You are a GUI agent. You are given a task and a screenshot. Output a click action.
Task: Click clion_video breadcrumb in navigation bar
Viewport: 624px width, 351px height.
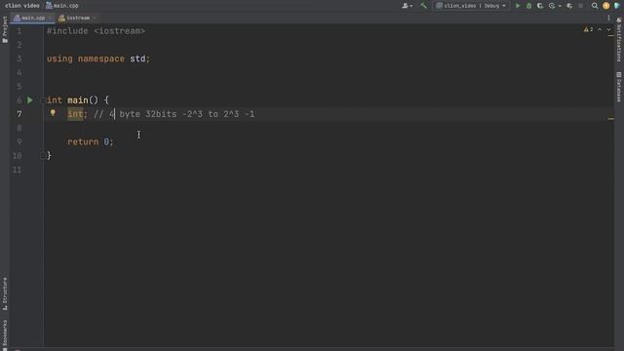[22, 6]
